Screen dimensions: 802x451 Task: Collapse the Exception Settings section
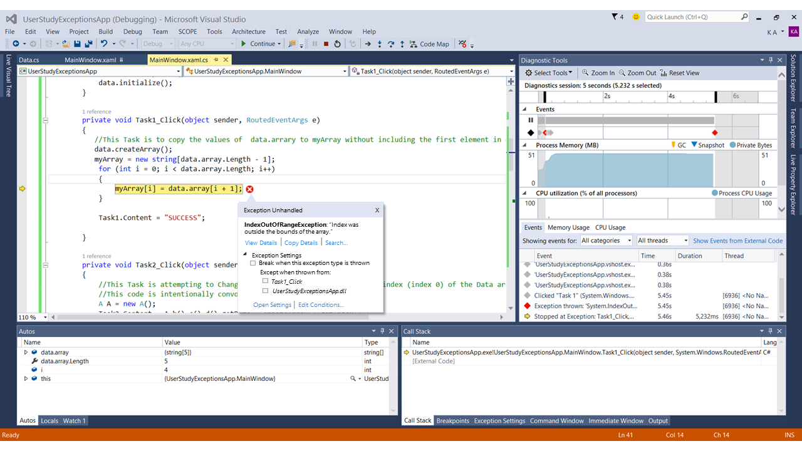tap(246, 255)
